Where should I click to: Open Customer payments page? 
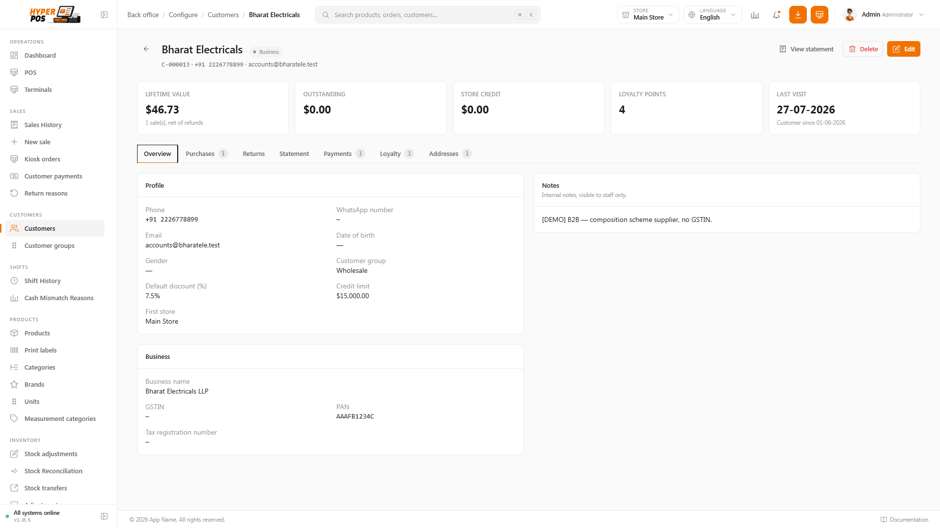(55, 176)
